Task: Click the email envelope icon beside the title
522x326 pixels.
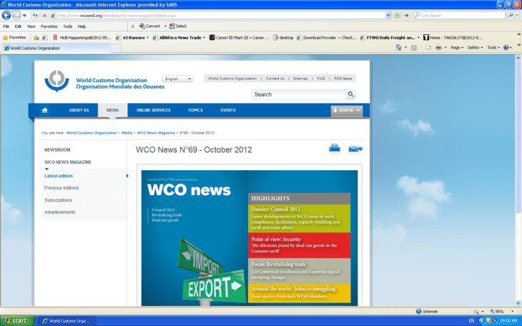Action: point(355,149)
